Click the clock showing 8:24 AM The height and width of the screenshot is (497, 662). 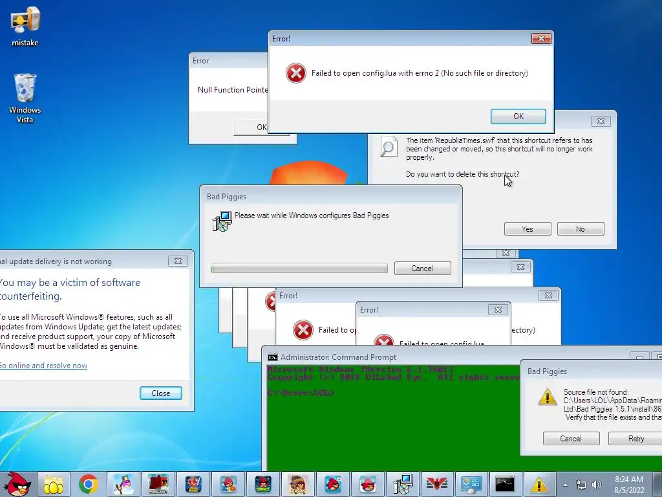[x=628, y=480]
